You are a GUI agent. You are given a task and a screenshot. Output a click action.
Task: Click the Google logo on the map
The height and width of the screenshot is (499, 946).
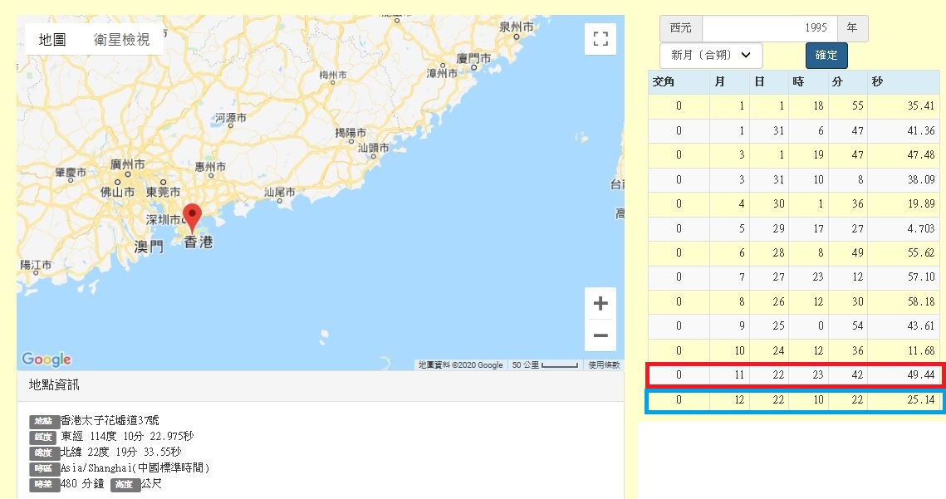47,359
